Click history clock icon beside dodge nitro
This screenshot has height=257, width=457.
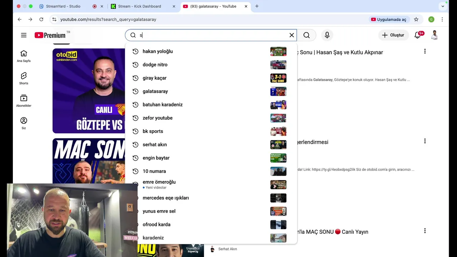[x=135, y=65]
